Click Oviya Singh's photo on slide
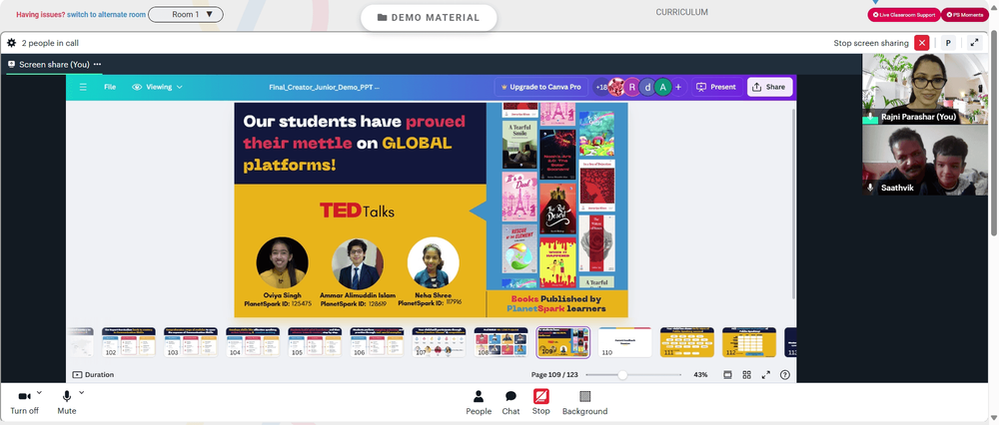The height and width of the screenshot is (425, 999). point(283,262)
